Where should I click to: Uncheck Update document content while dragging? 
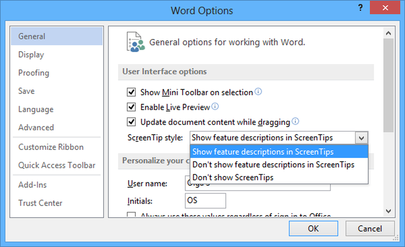(x=131, y=121)
